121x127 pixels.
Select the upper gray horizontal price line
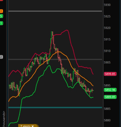(55, 11)
